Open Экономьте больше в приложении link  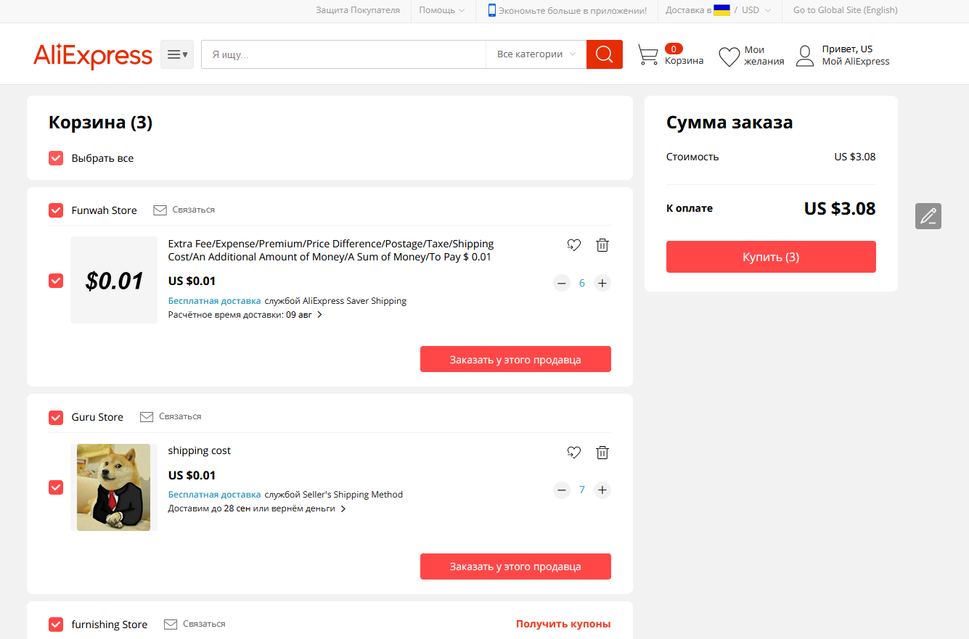coord(573,11)
